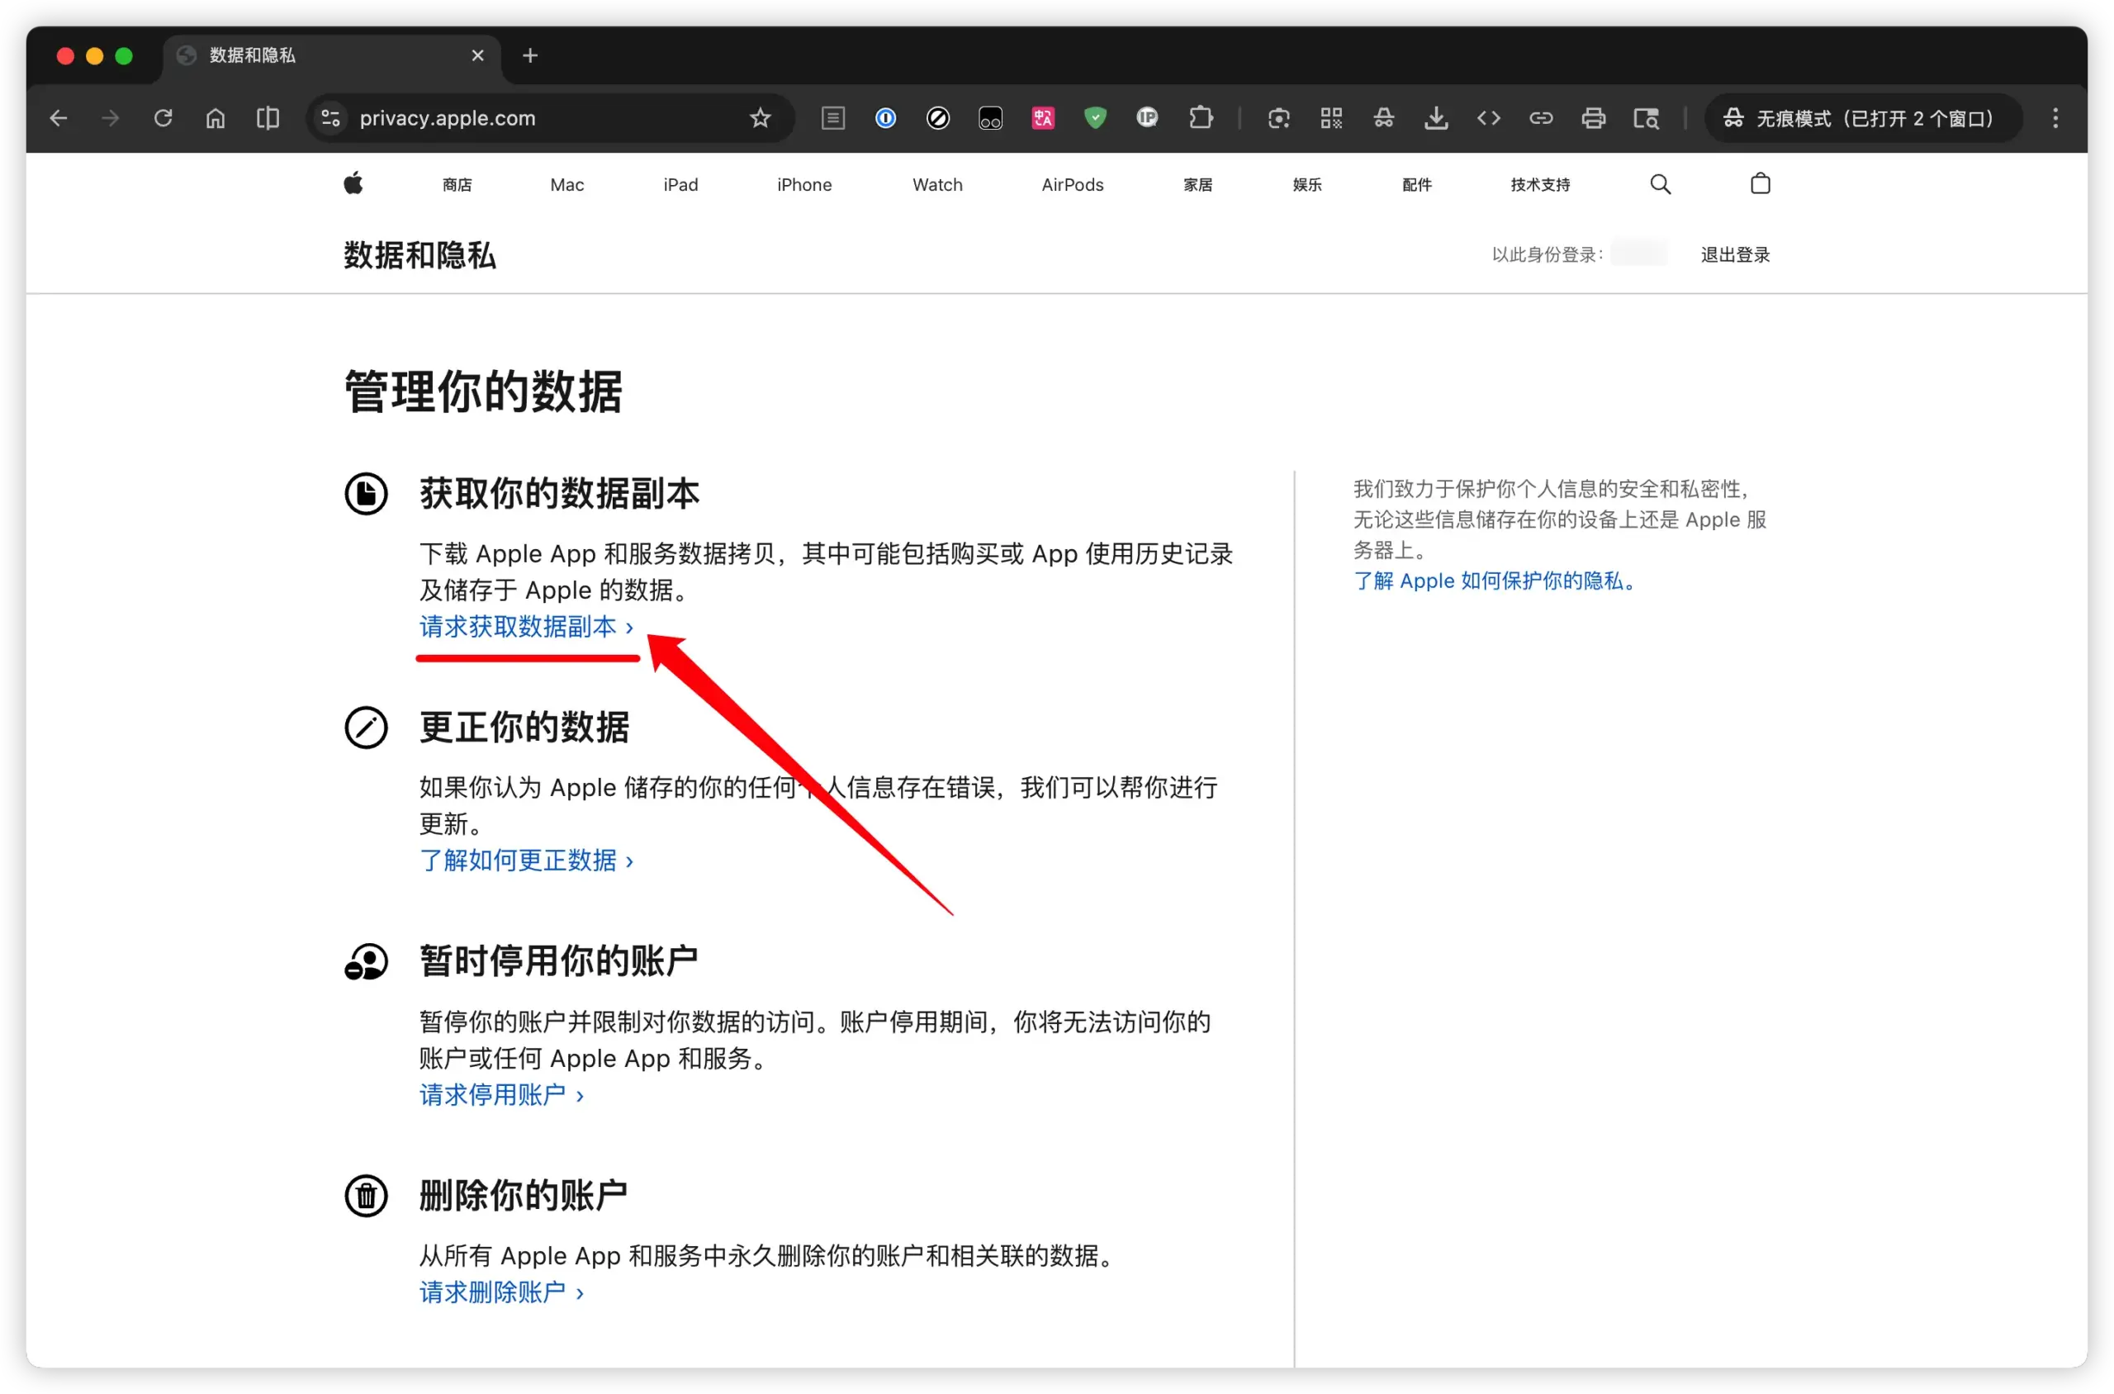Open the 1Password extension
Image resolution: width=2114 pixels, height=1394 pixels.
(886, 118)
